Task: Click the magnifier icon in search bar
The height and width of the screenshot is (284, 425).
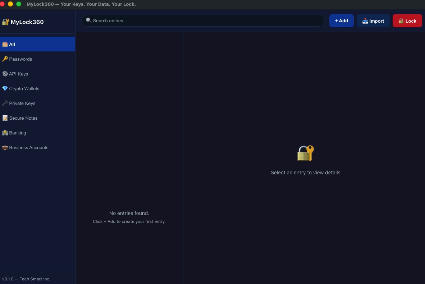Action: coord(88,20)
